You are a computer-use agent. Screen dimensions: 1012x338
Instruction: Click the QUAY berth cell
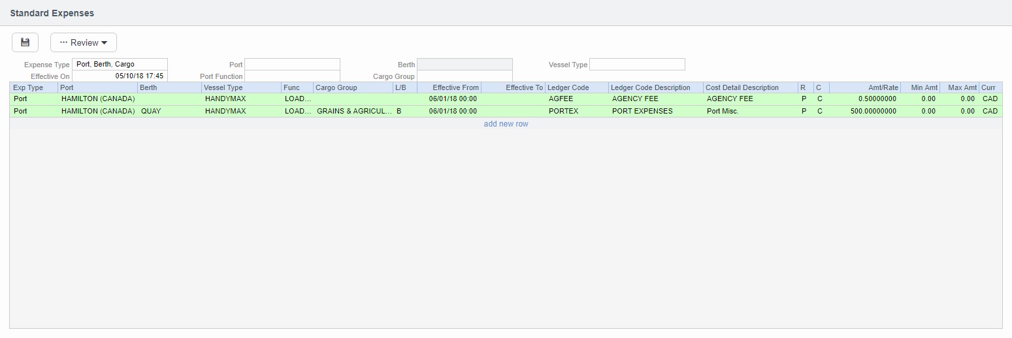(169, 112)
